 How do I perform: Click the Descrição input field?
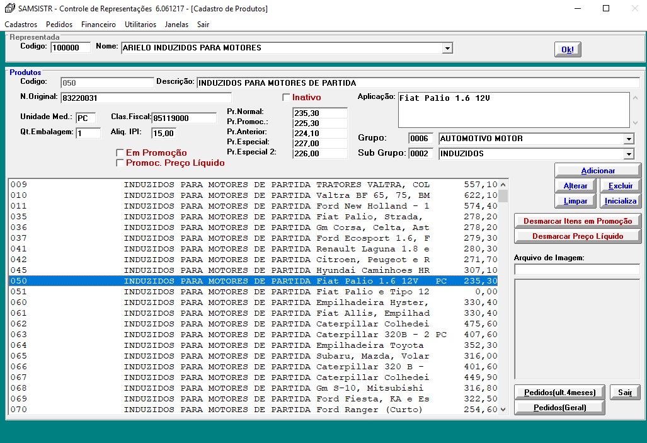[418, 83]
